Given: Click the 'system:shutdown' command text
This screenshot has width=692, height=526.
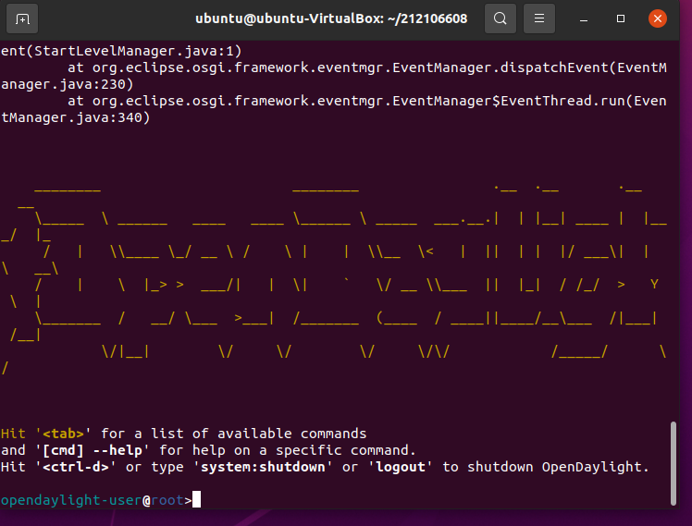Looking at the screenshot, I should [263, 467].
